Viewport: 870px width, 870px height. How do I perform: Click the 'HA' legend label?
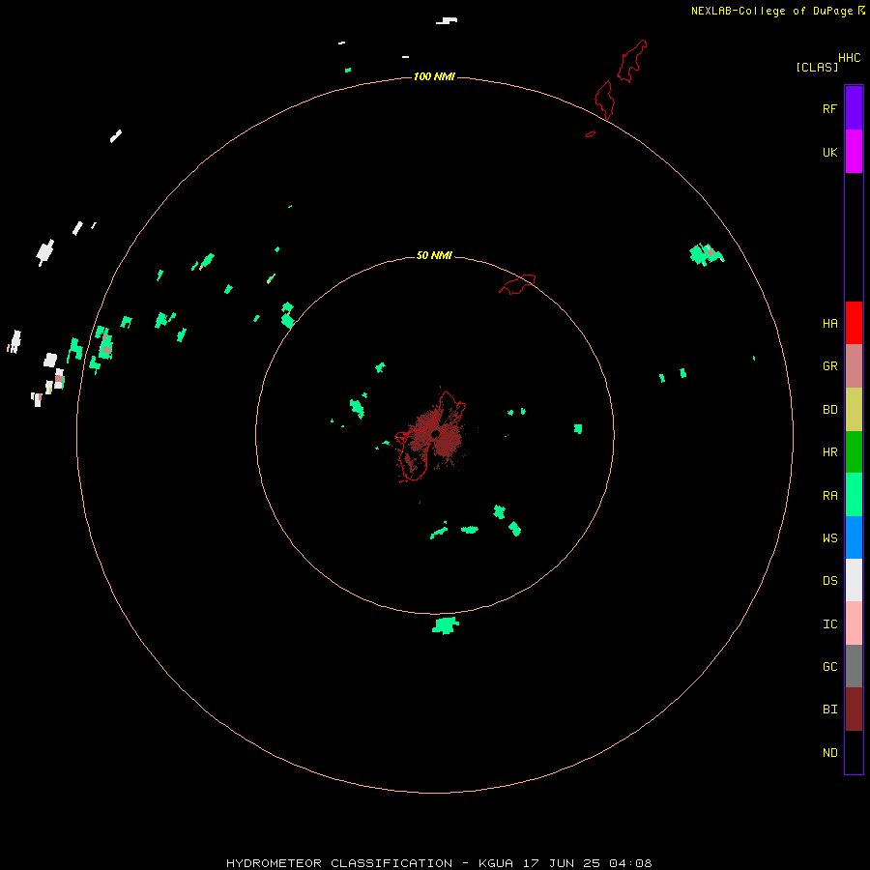pyautogui.click(x=829, y=324)
